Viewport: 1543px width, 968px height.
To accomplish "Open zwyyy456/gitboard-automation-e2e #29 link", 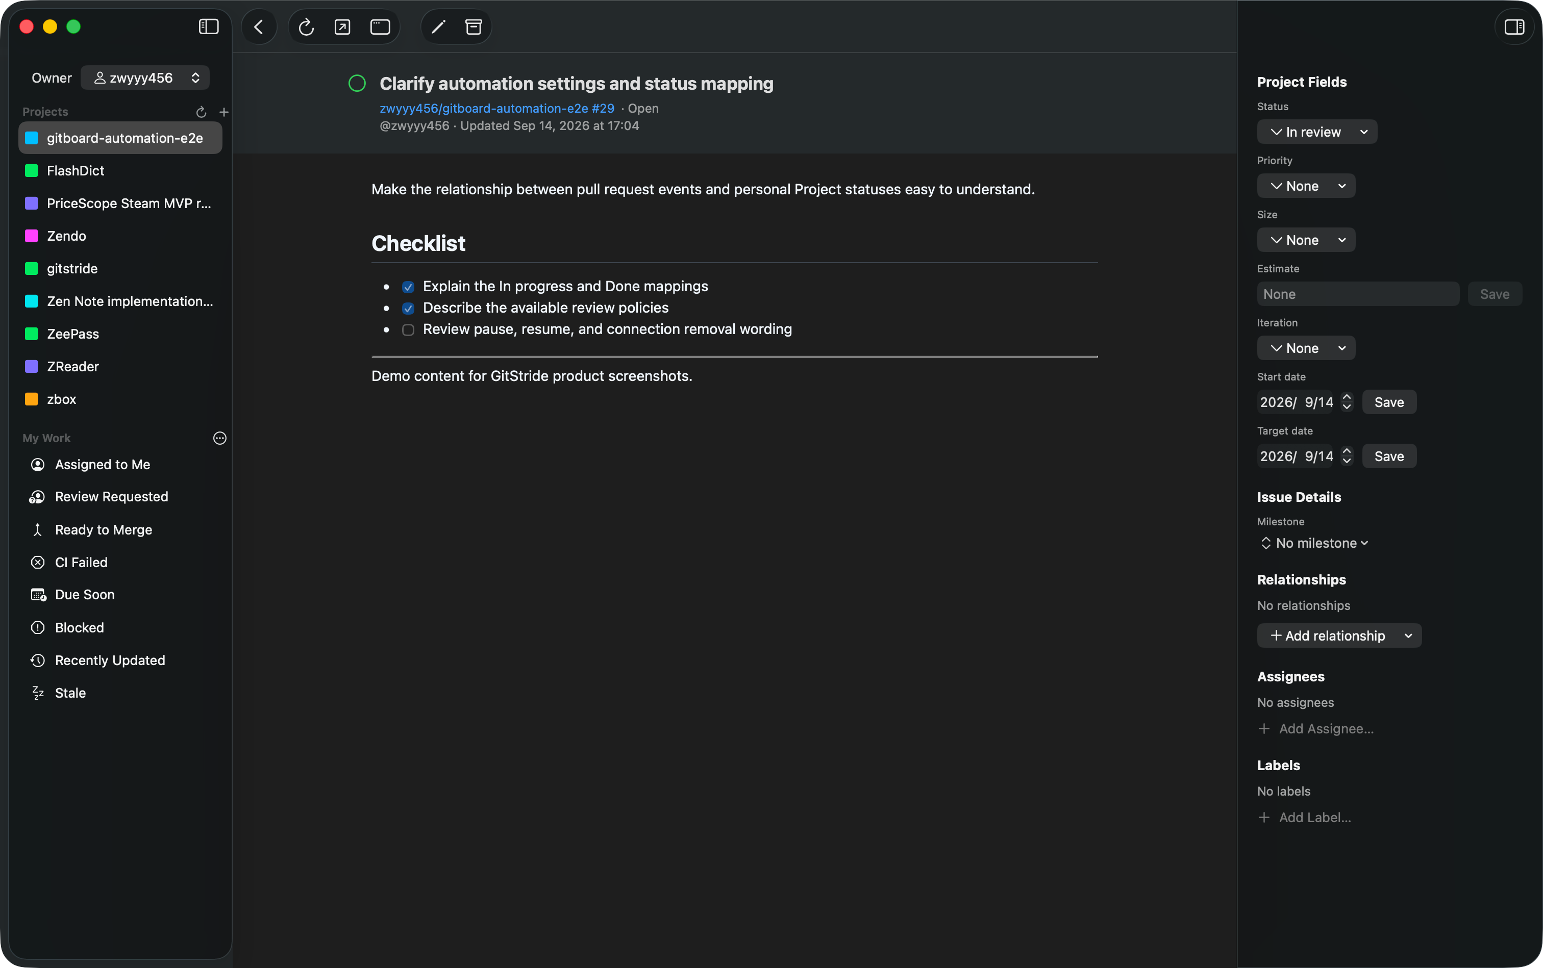I will 497,108.
